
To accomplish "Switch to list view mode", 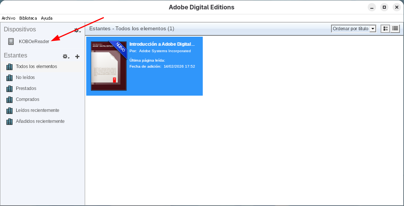I will click(395, 29).
